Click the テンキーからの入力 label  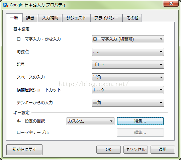pyautogui.click(x=35, y=102)
